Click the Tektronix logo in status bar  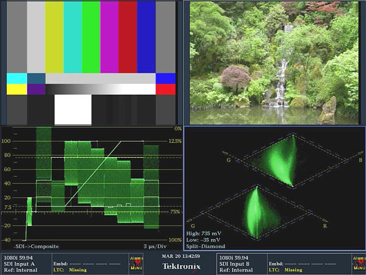(181, 264)
